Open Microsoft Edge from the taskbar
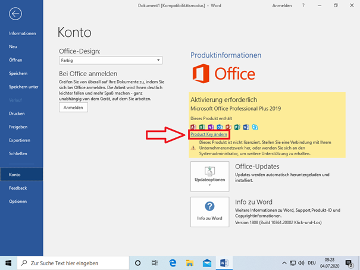 [173, 262]
